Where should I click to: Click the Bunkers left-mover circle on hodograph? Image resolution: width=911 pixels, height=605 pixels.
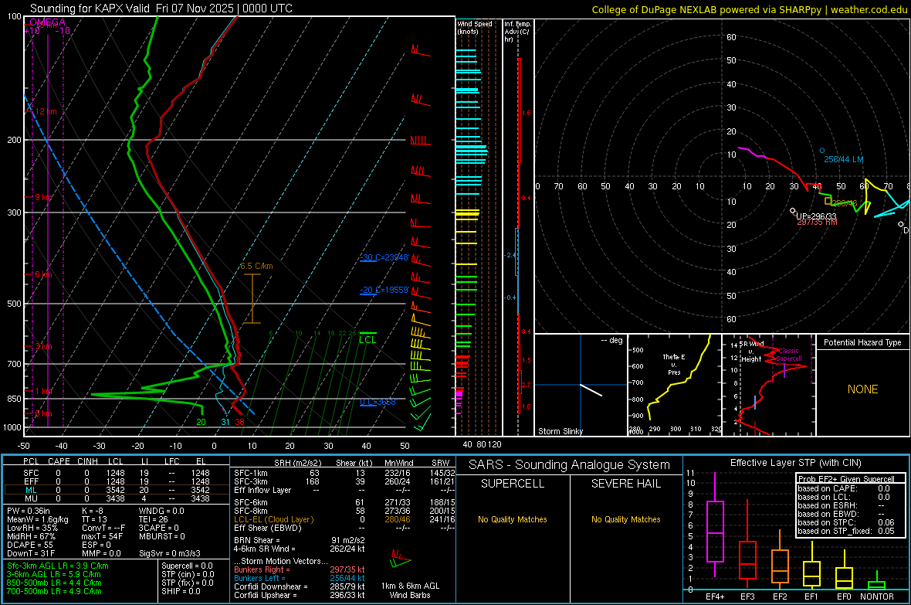pyautogui.click(x=821, y=151)
